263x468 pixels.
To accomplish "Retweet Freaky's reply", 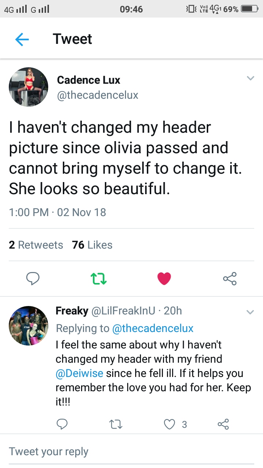I will (115, 424).
